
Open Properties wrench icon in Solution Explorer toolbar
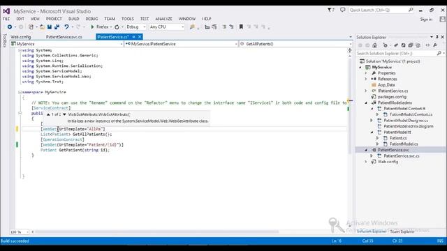435,45
